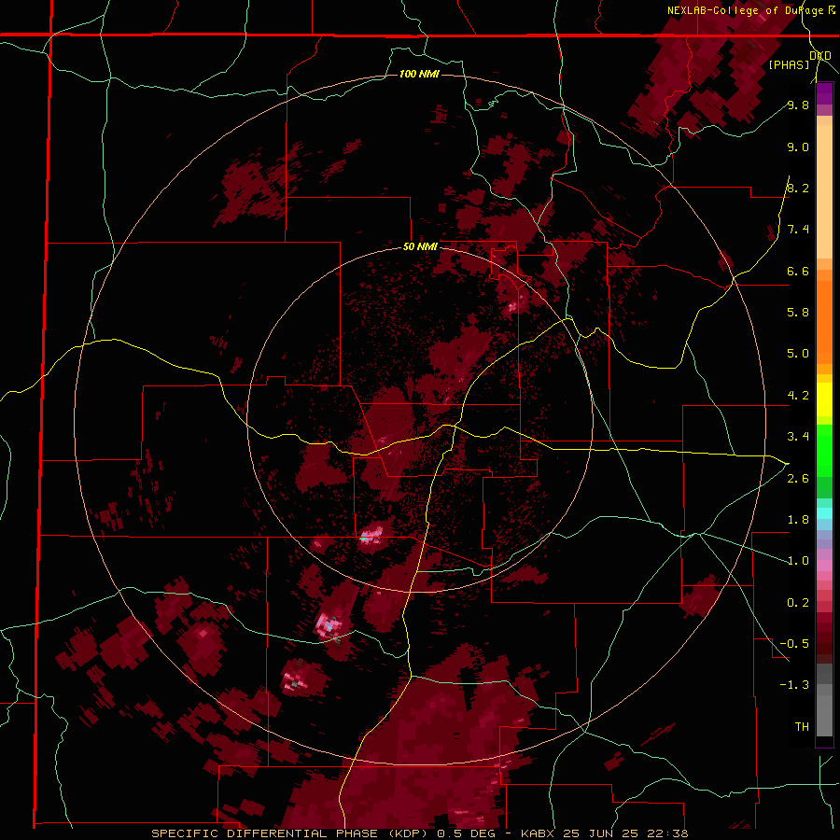Click the 0.2 color scale value
This screenshot has width=840, height=840.
pos(798,603)
